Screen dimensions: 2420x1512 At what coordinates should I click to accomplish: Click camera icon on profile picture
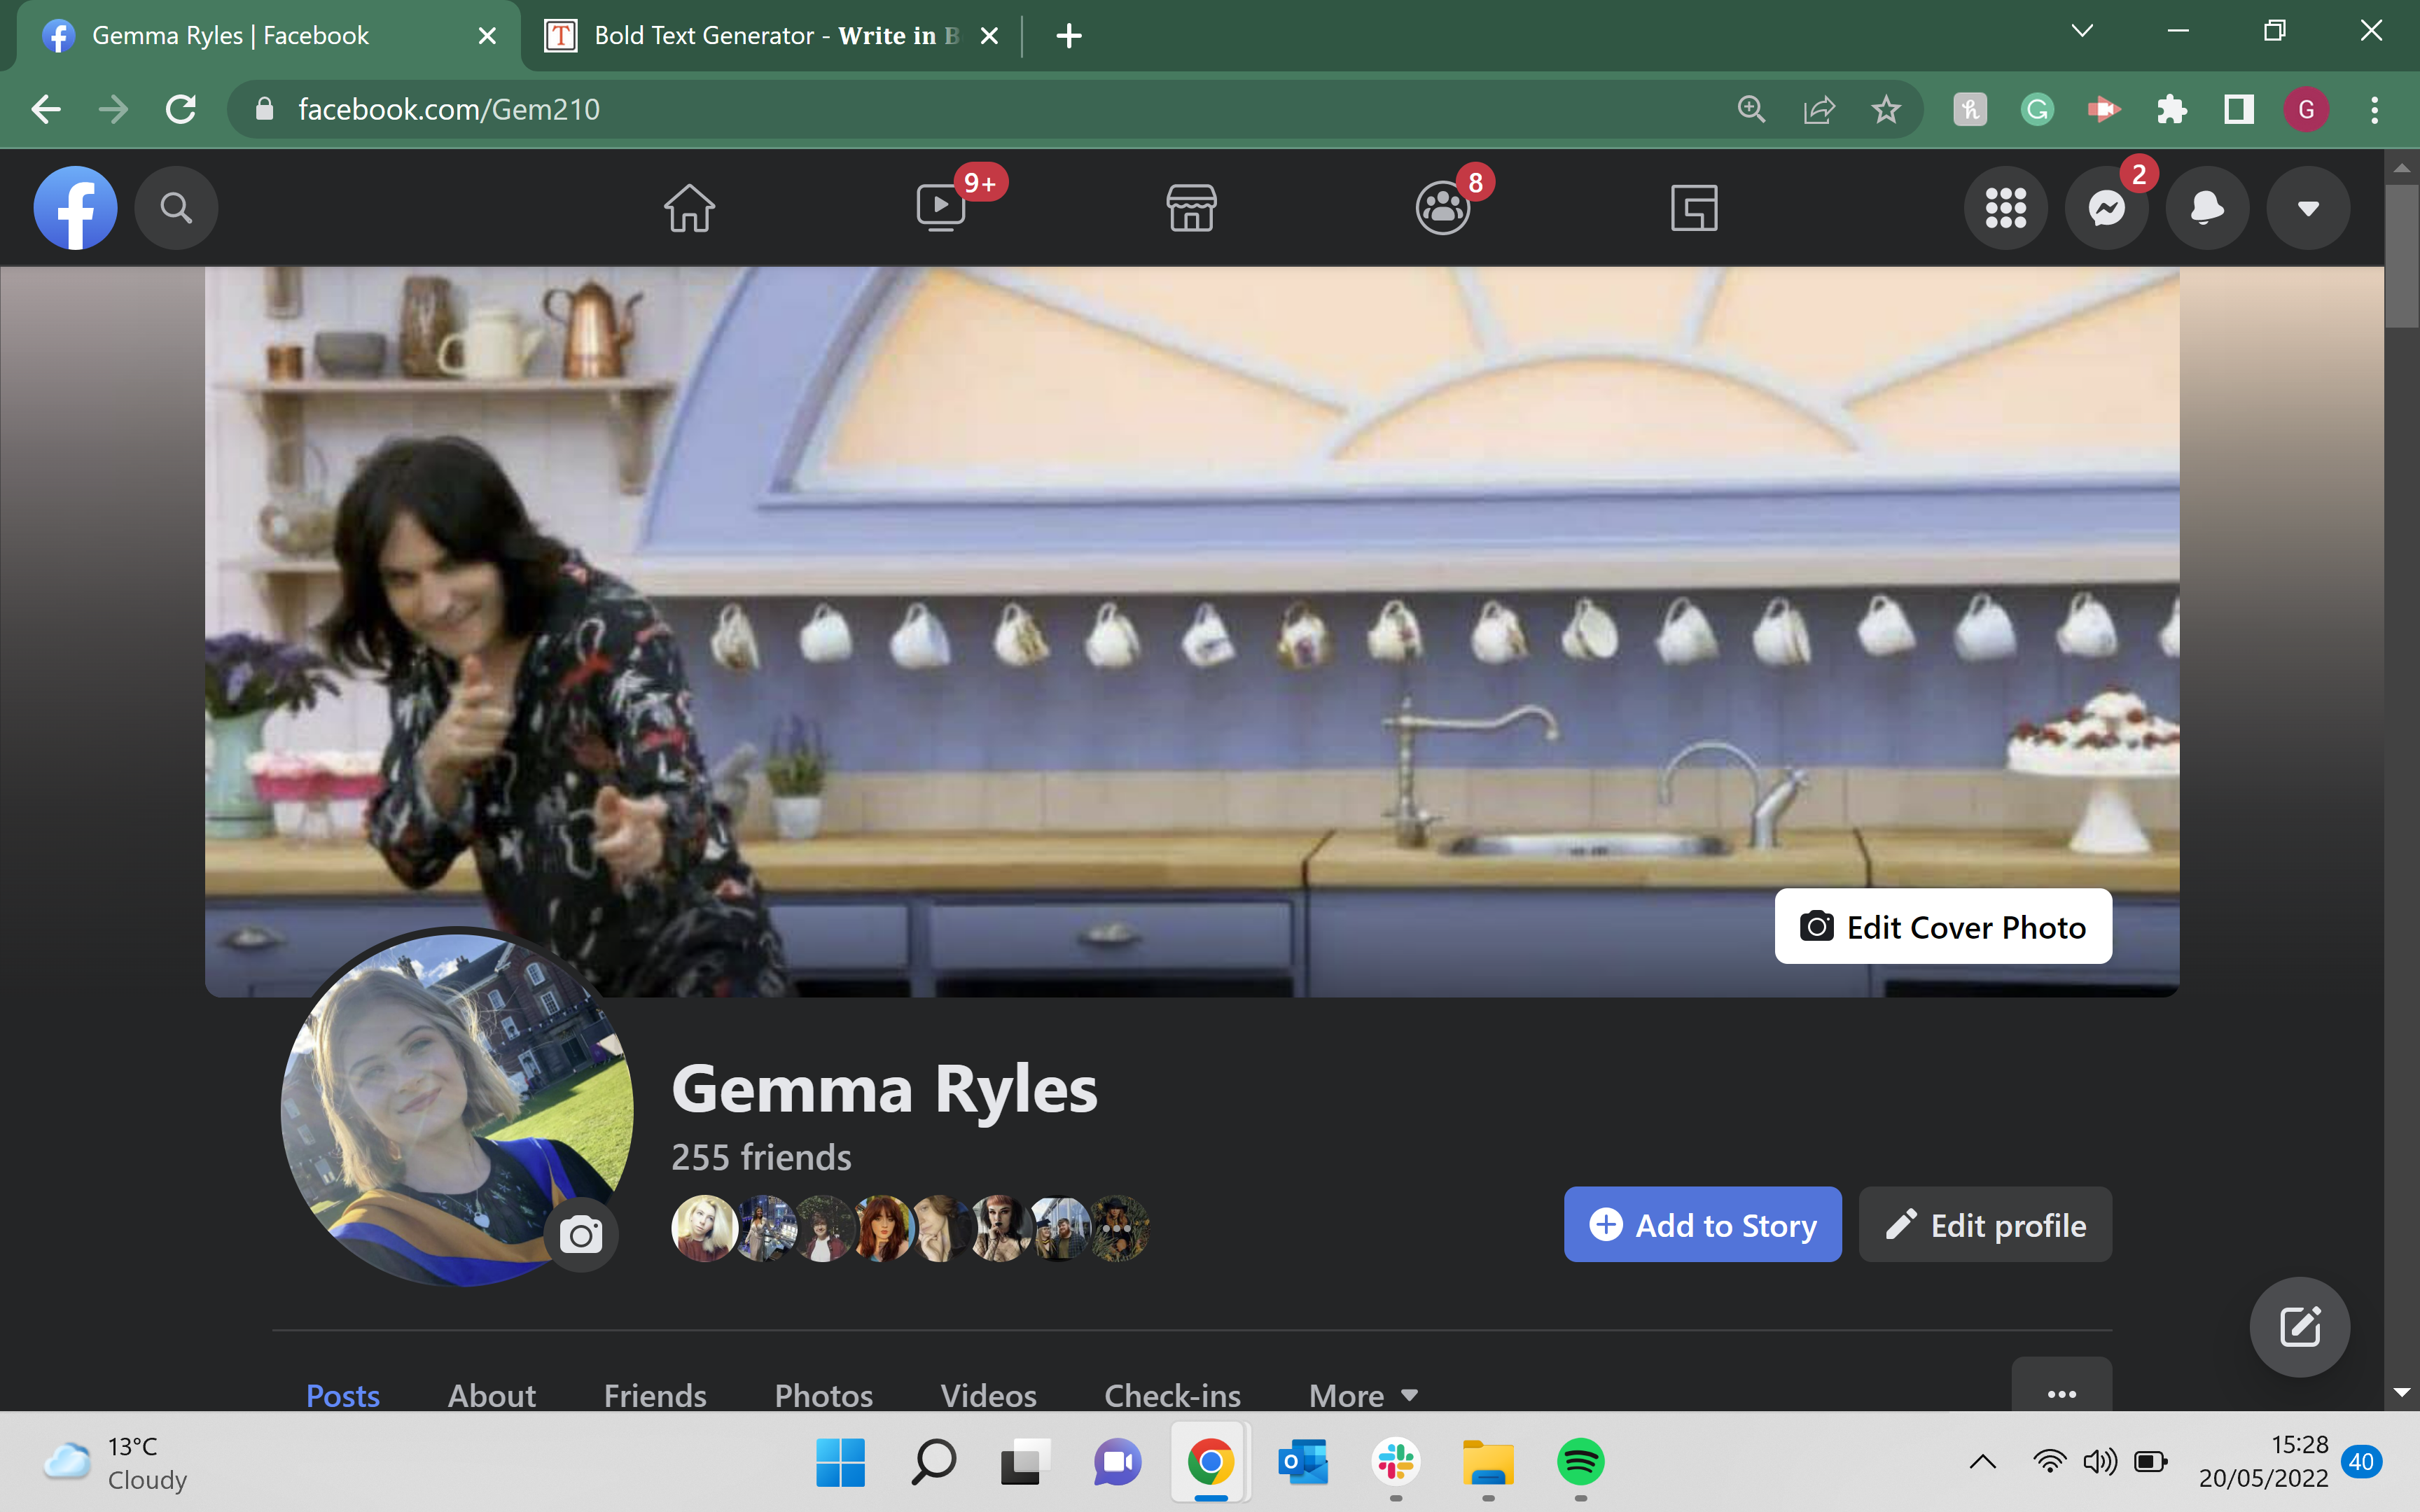tap(581, 1235)
